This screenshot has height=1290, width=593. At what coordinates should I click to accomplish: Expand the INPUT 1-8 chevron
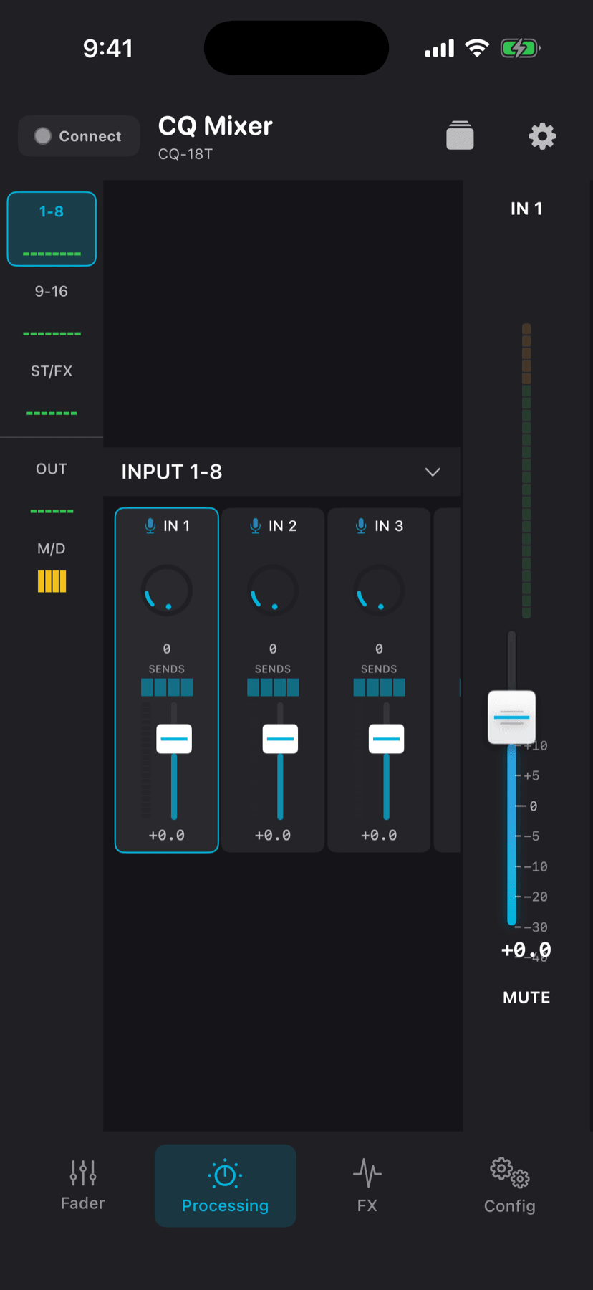click(433, 472)
